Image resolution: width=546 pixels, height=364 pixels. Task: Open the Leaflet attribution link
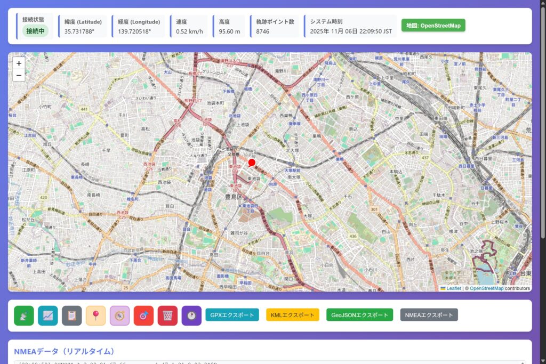pos(453,288)
